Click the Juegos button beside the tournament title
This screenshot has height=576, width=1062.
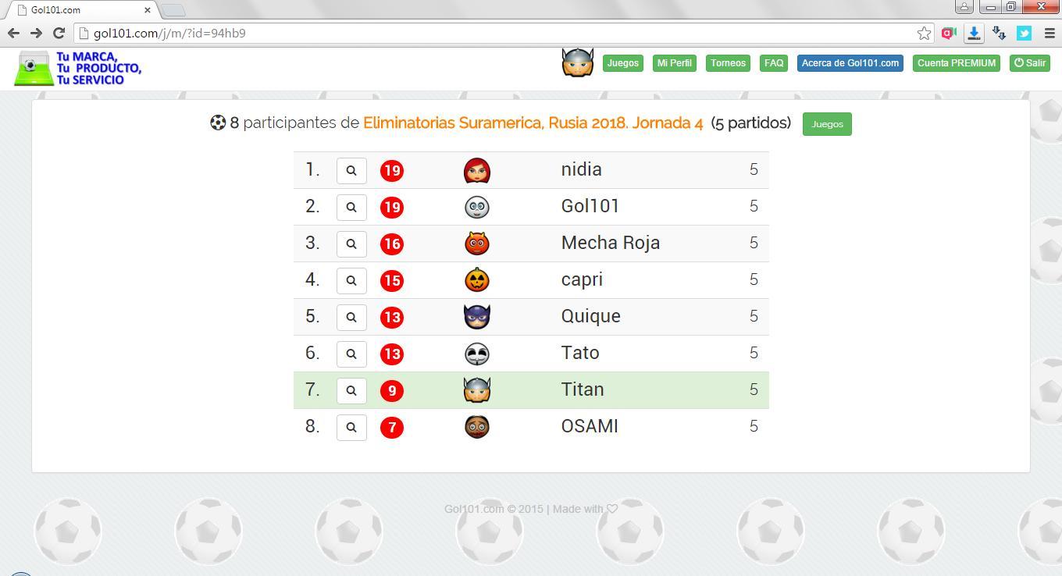(x=826, y=124)
